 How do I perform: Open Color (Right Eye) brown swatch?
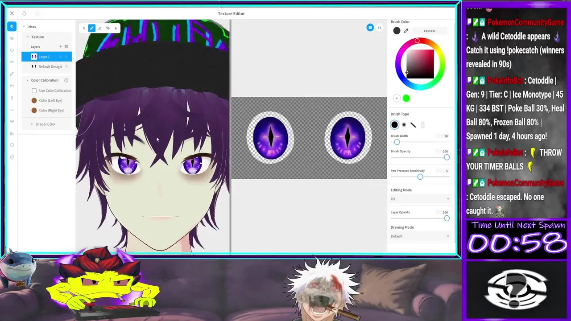34,110
